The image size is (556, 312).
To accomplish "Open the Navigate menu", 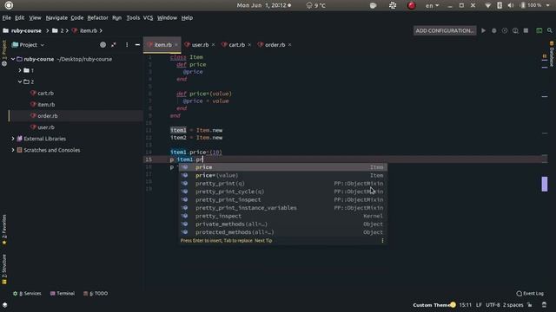I will click(56, 17).
